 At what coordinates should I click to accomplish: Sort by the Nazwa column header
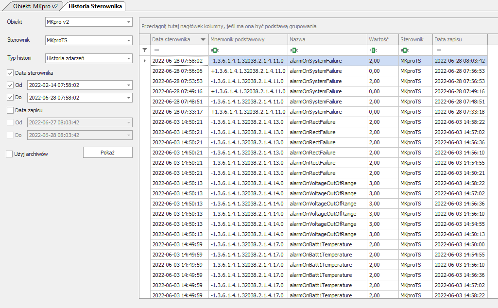[327, 40]
